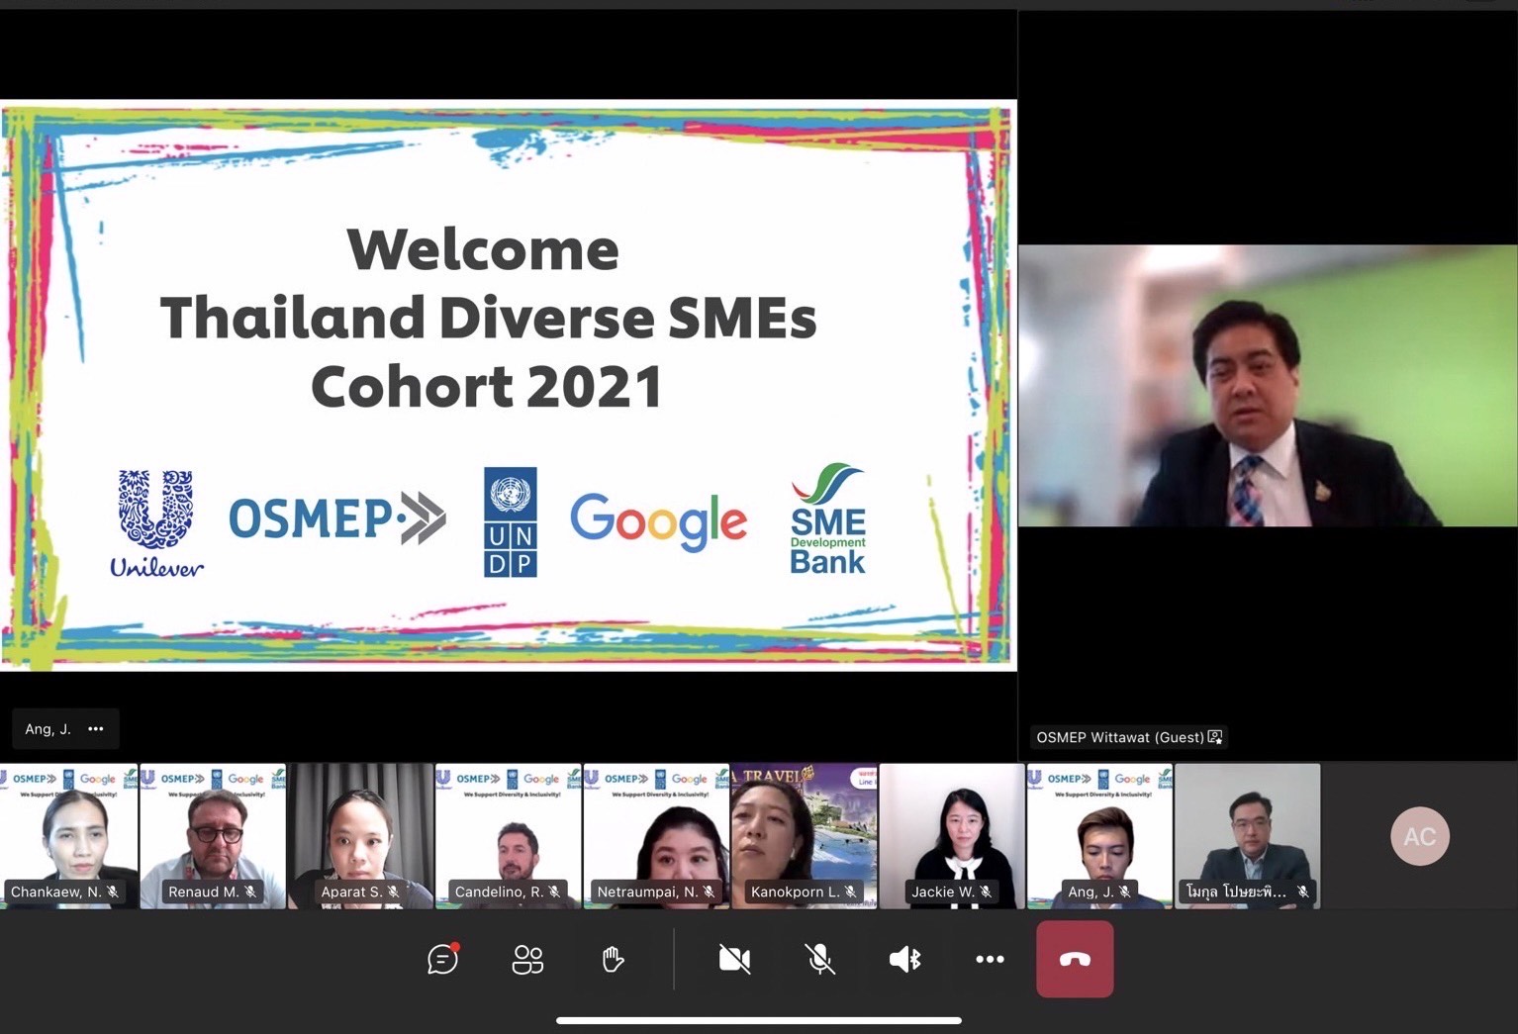Select the Thai-named participant thumbnail
Viewport: 1518px width, 1034px height.
pyautogui.click(x=1247, y=836)
